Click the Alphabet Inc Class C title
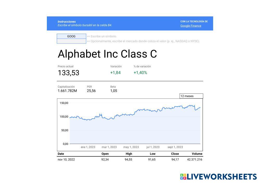Viewport: 260px width, 183px height. tap(107, 54)
